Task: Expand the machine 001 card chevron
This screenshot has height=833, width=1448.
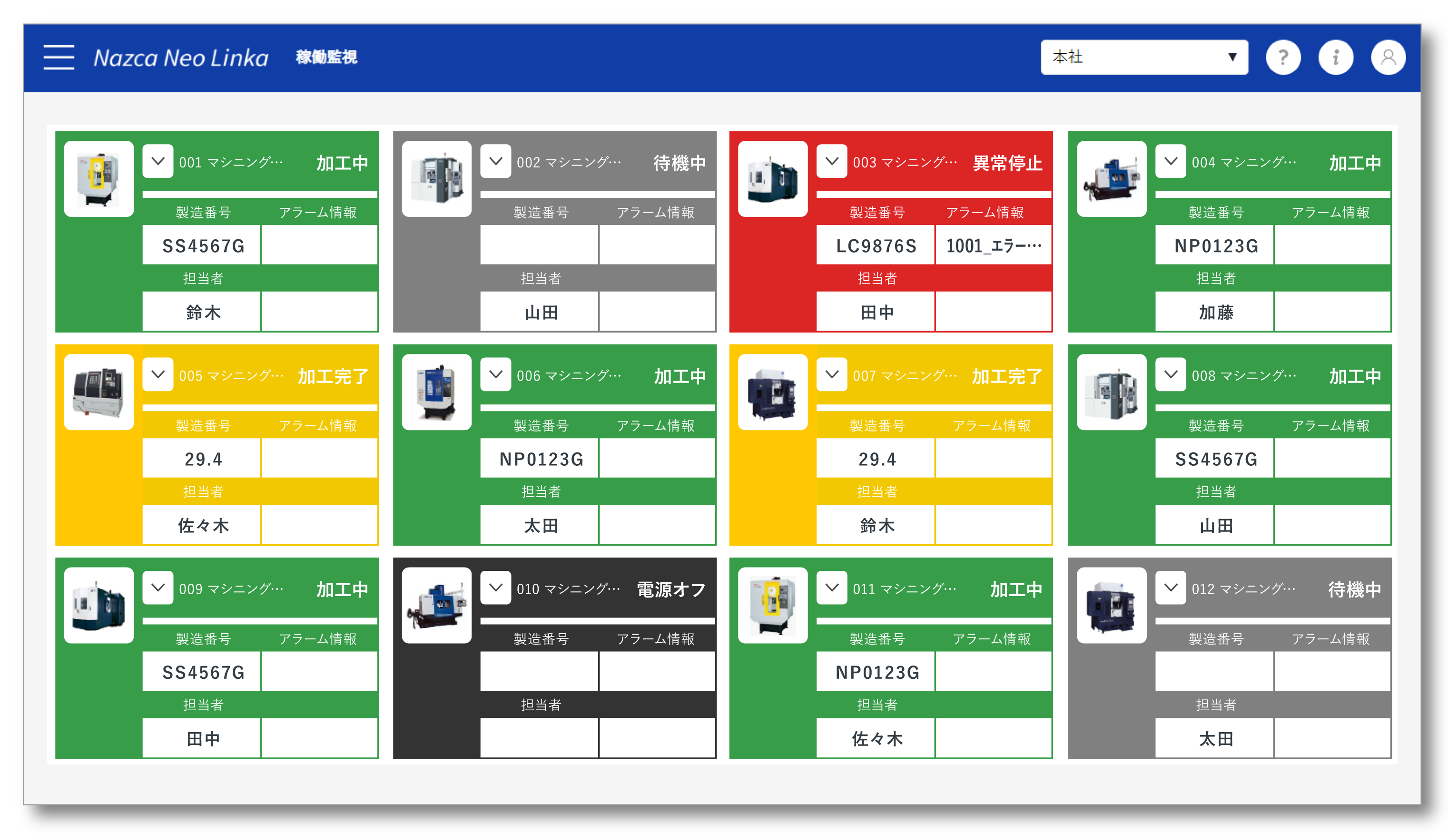Action: point(158,161)
